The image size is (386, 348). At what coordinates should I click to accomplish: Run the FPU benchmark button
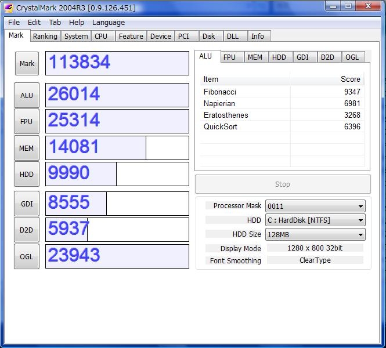(27, 122)
